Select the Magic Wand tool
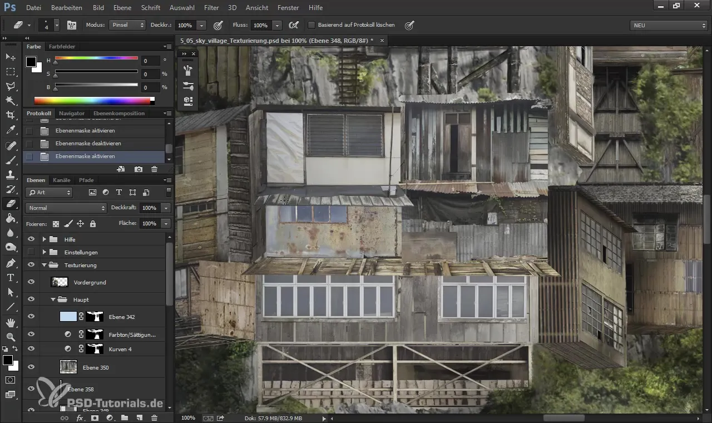The width and height of the screenshot is (712, 423). 11,101
